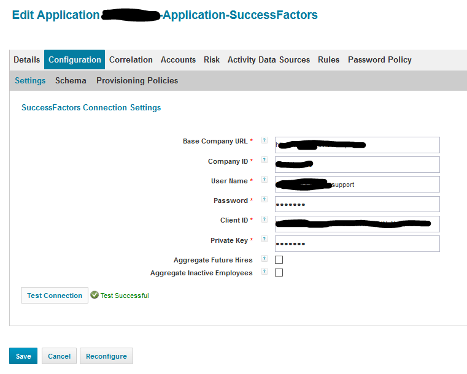Open help icon for Aggregate Future Hires
467x374 pixels.
264,258
